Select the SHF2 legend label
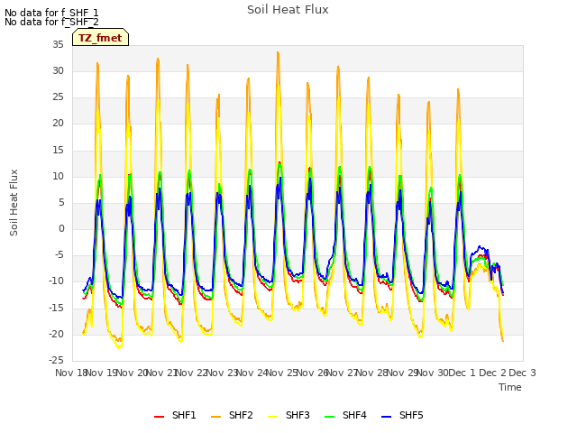The width and height of the screenshot is (577, 433). click(241, 415)
